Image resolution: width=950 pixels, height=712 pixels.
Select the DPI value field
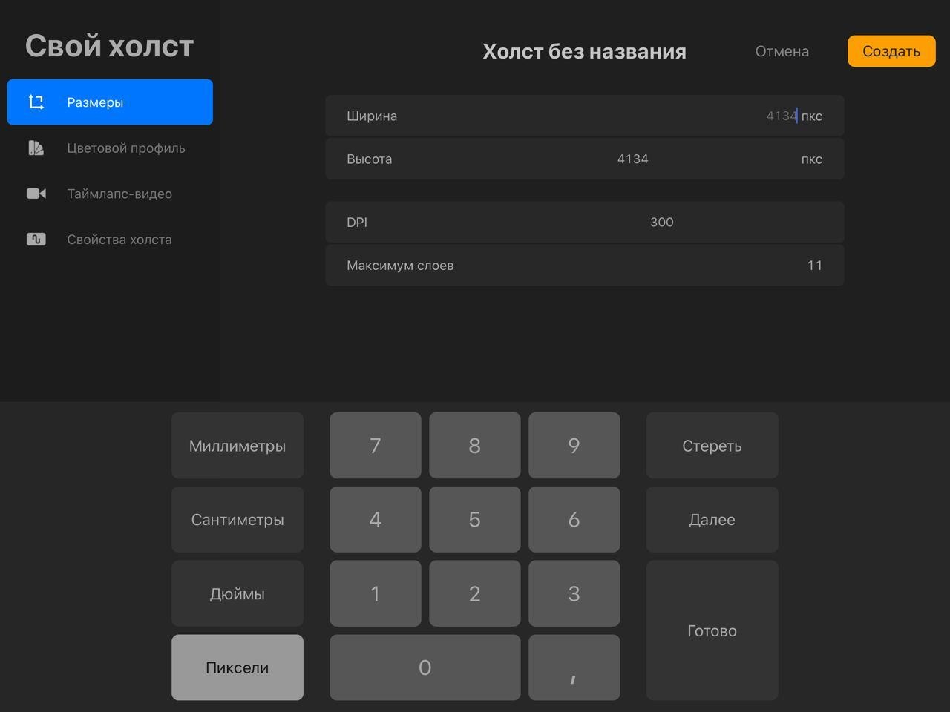click(x=585, y=222)
